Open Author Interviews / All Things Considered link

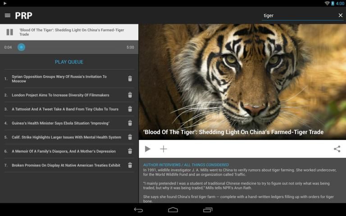(x=186, y=165)
